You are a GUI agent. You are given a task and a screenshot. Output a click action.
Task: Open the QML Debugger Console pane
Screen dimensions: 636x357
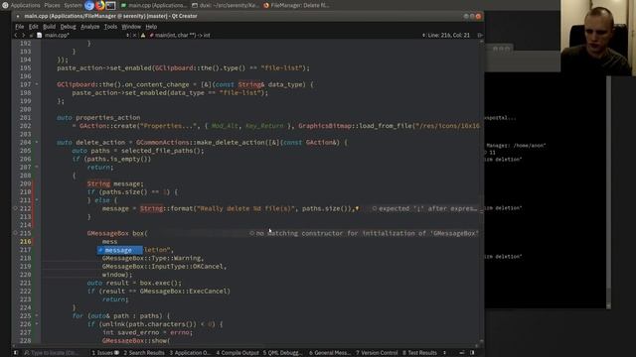282,353
